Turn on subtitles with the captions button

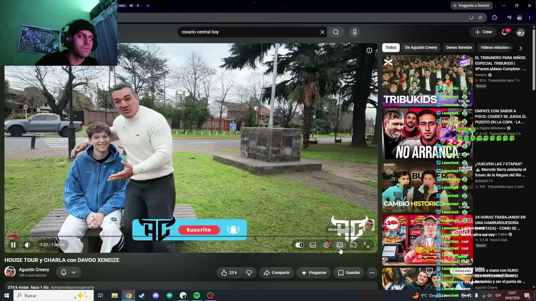click(x=313, y=245)
